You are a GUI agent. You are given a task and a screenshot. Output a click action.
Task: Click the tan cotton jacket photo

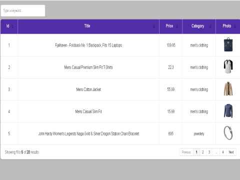coord(228,88)
